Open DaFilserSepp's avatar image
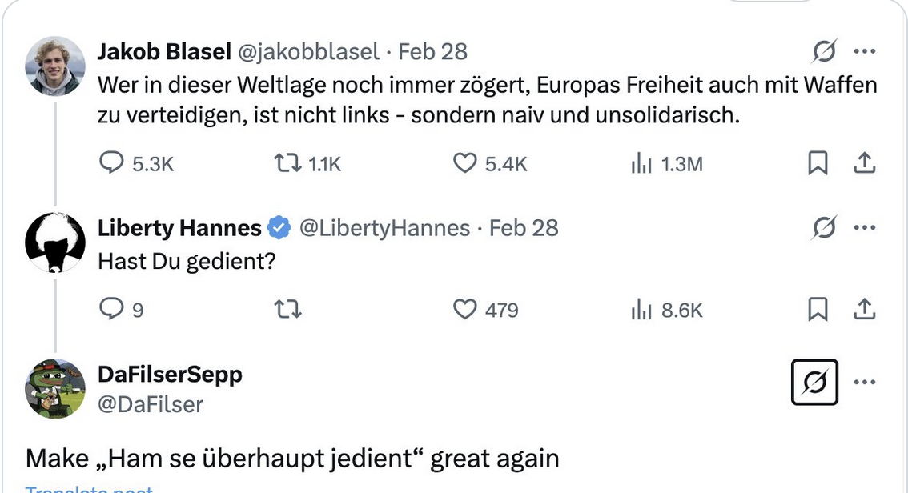Image resolution: width=908 pixels, height=493 pixels. point(55,389)
